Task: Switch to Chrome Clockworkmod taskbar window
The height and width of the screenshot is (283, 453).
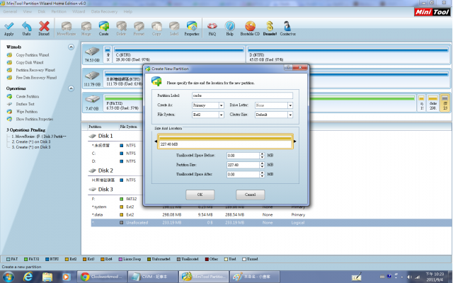Action: 102,277
